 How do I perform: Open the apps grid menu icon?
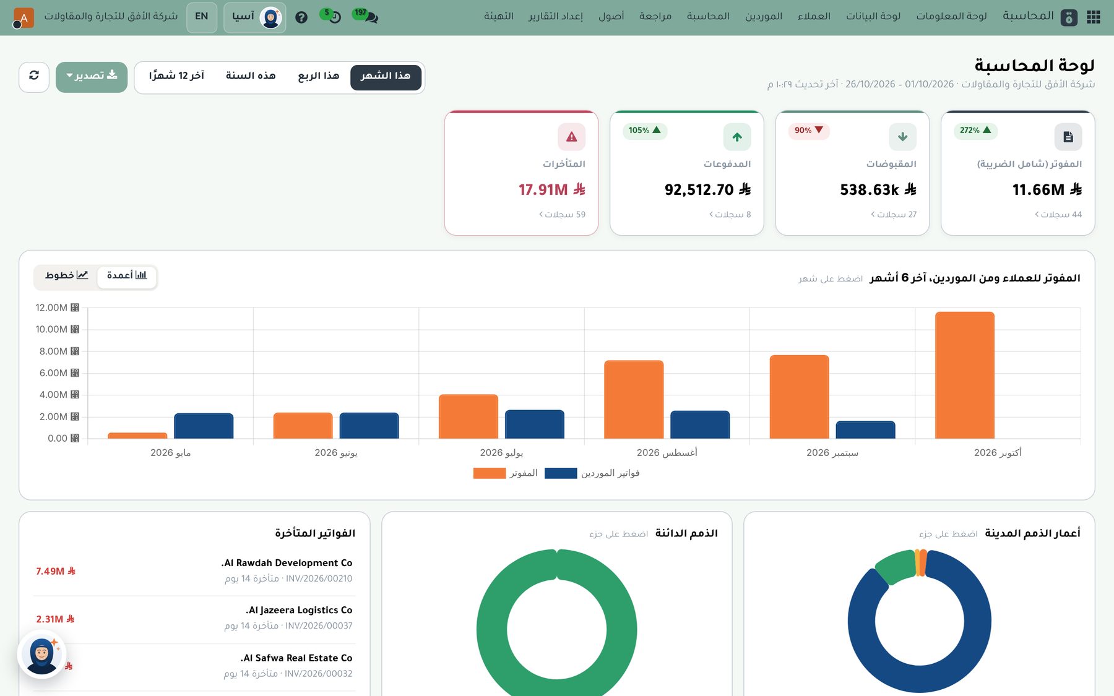click(x=1094, y=17)
